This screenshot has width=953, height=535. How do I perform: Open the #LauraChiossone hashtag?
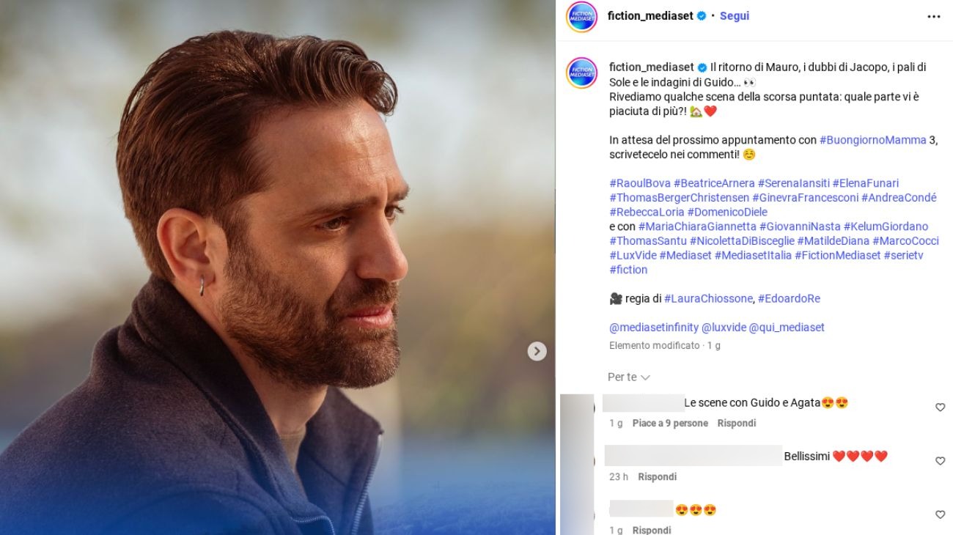pyautogui.click(x=708, y=299)
